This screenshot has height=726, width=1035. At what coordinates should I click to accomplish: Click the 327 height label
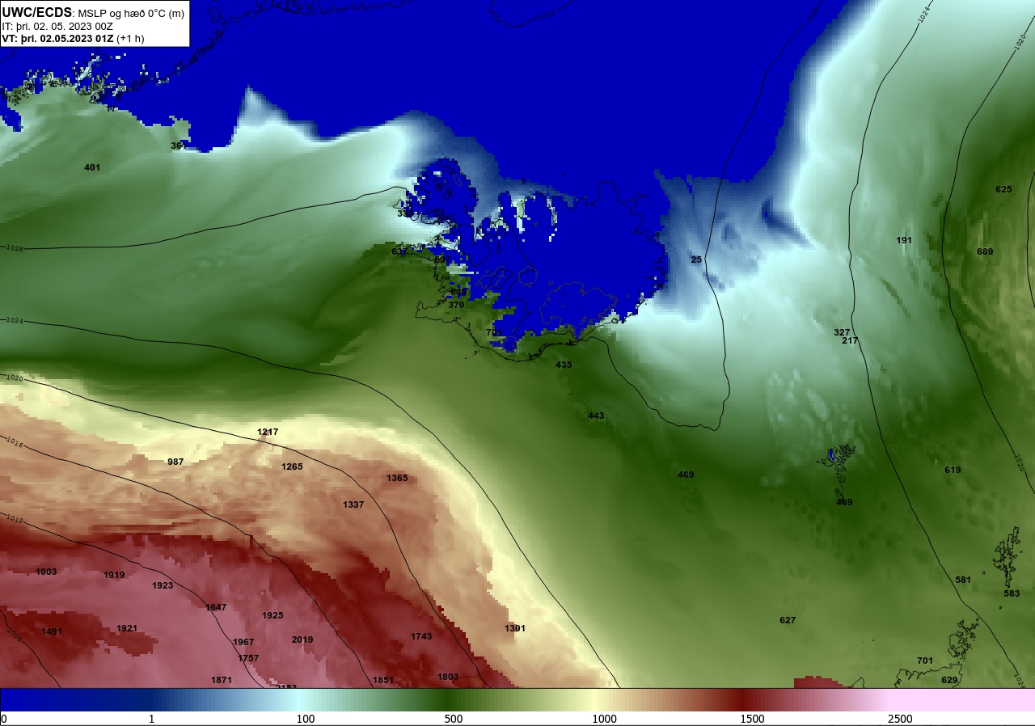point(842,332)
